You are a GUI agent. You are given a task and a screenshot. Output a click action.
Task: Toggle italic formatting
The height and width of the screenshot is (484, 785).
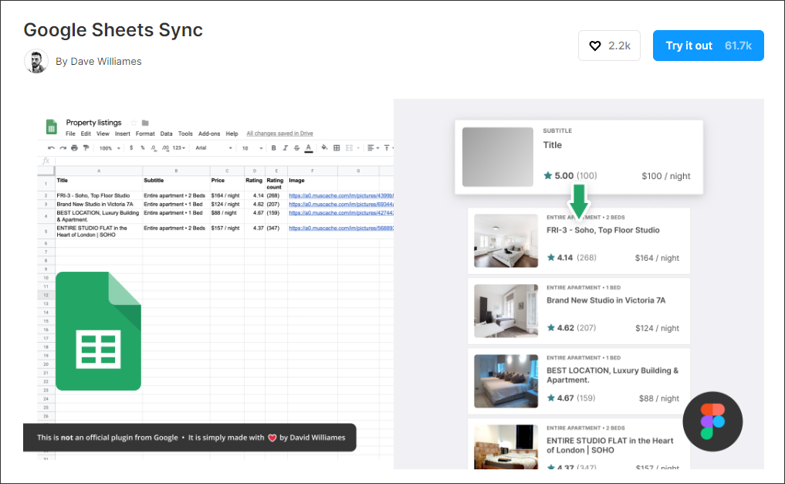[286, 148]
